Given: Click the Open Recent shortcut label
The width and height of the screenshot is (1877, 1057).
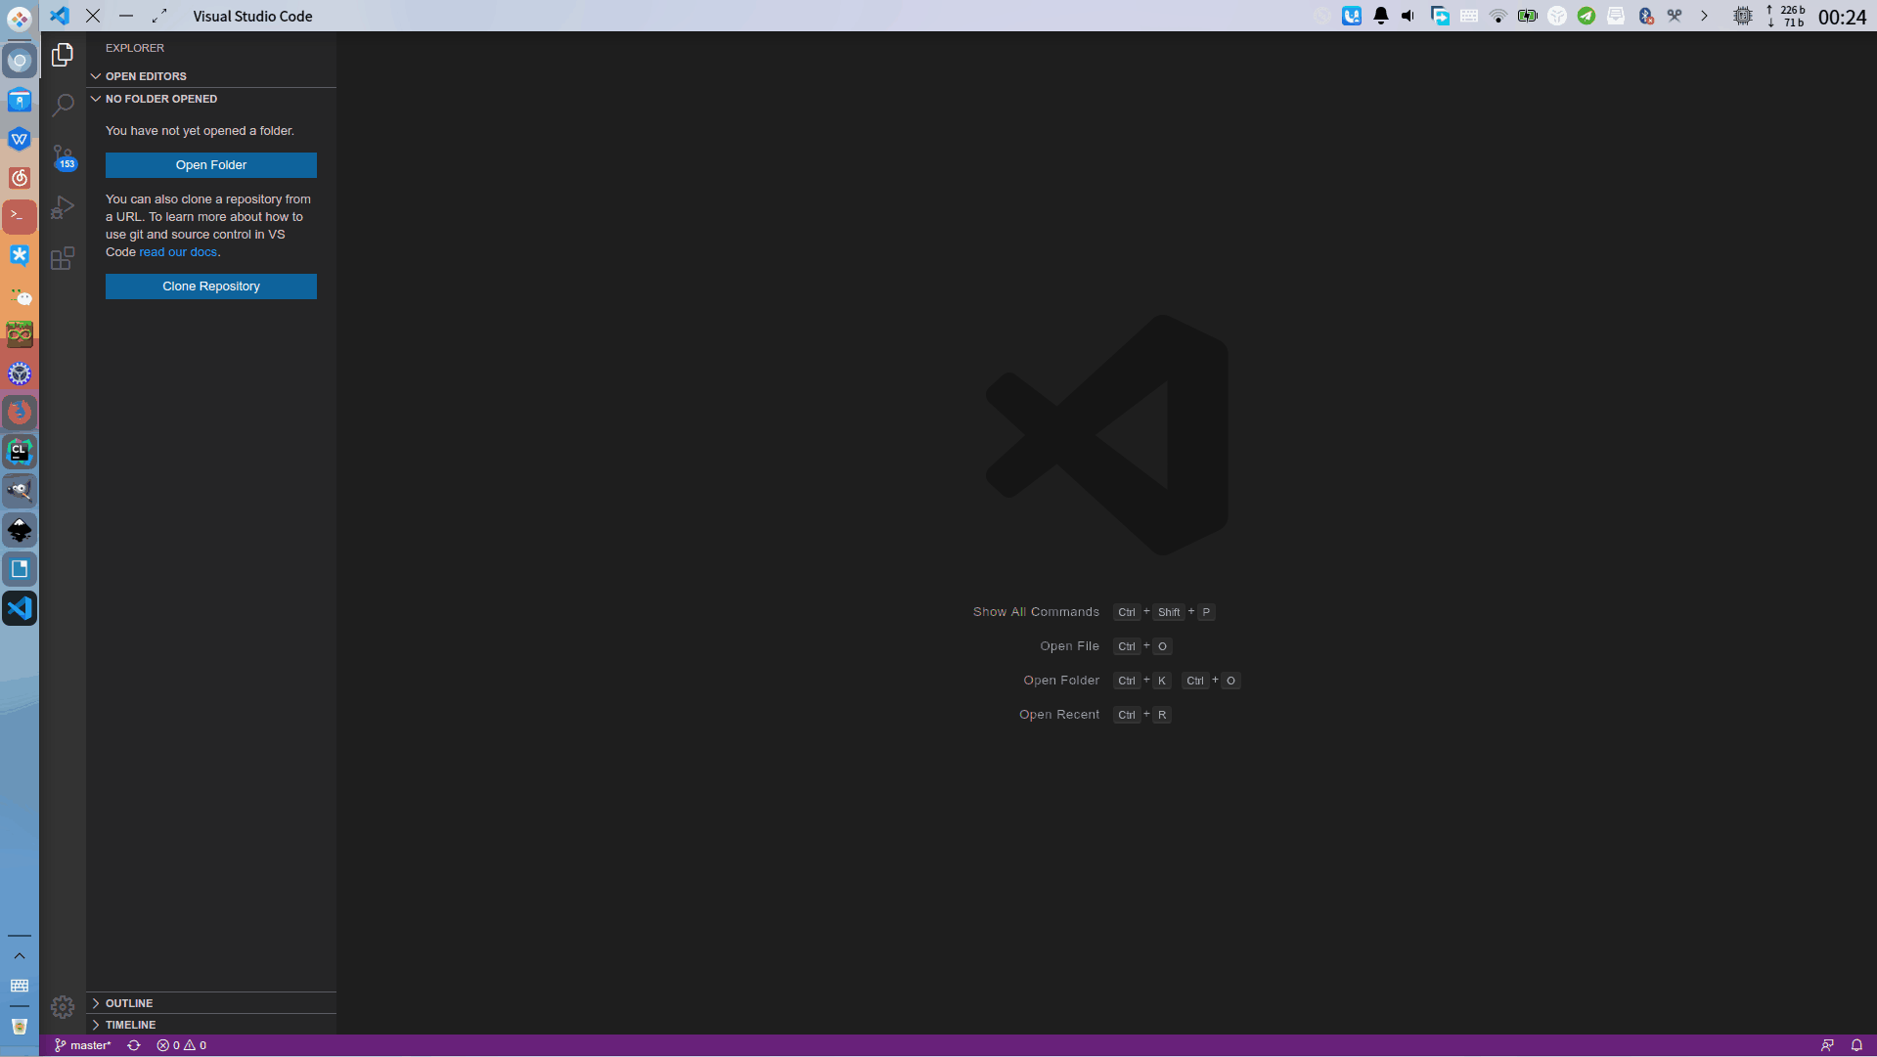Looking at the screenshot, I should coord(1059,715).
